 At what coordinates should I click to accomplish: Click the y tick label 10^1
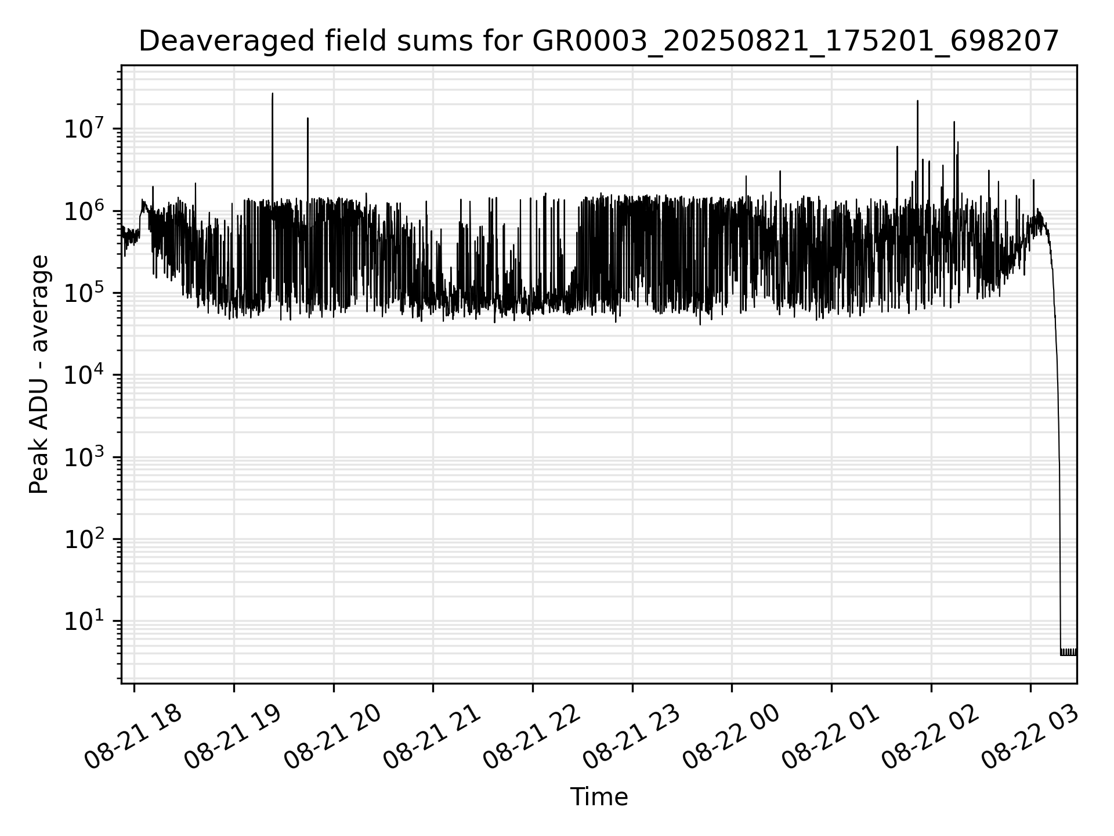click(84, 621)
